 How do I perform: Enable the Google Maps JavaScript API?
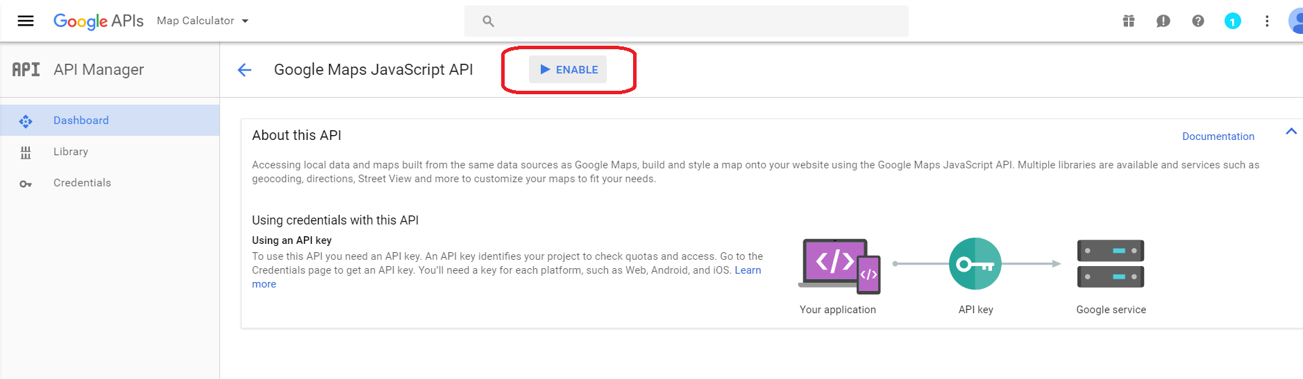568,69
